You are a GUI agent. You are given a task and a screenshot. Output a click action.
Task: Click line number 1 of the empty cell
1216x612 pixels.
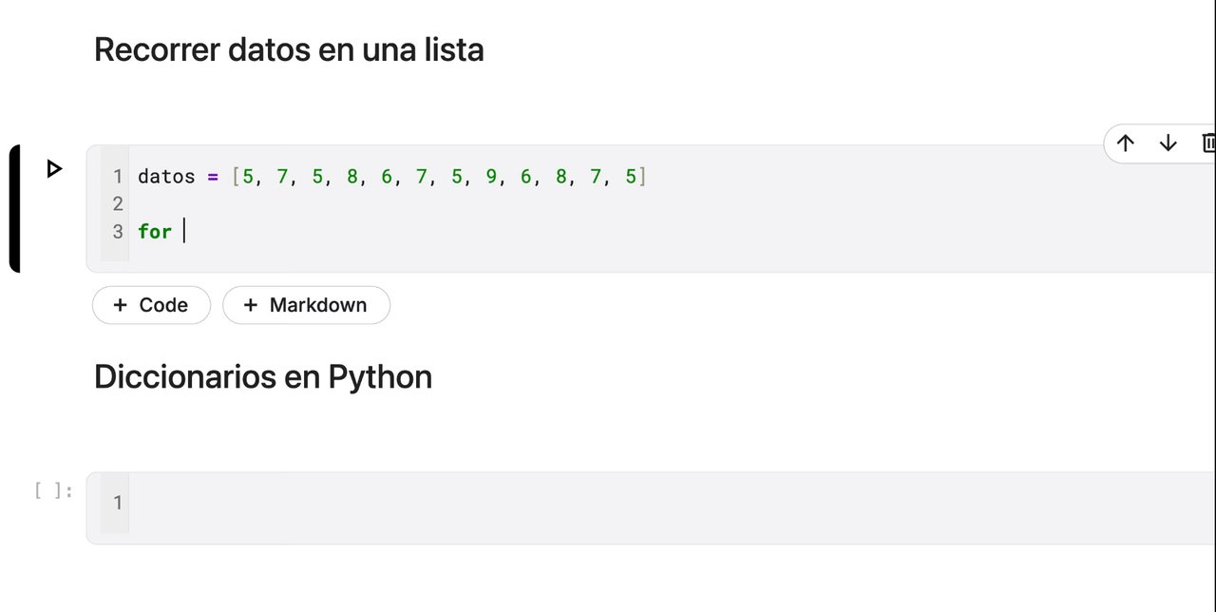(118, 503)
